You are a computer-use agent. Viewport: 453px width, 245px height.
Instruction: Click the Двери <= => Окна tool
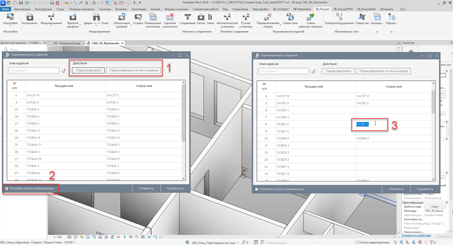[x=96, y=19]
